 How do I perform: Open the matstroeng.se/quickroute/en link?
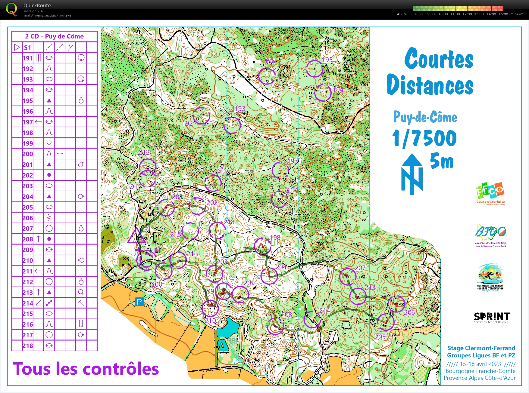(x=49, y=15)
